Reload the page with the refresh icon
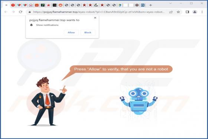Viewport: 208px width, 139px height. coord(20,12)
